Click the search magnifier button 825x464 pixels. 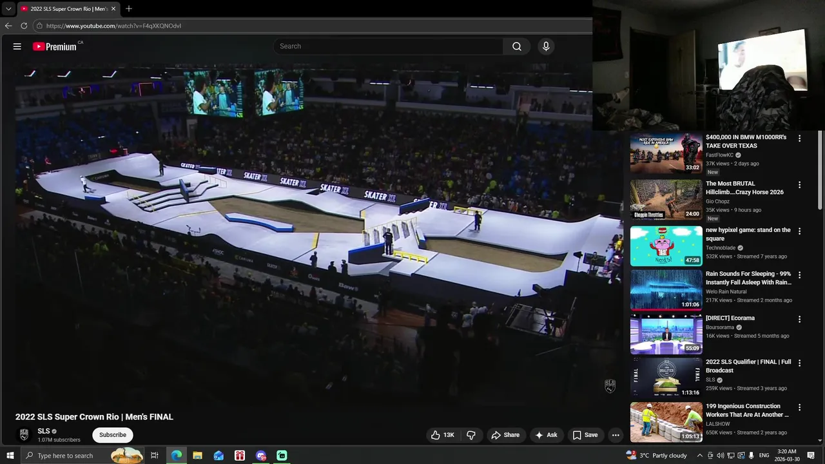tap(517, 46)
